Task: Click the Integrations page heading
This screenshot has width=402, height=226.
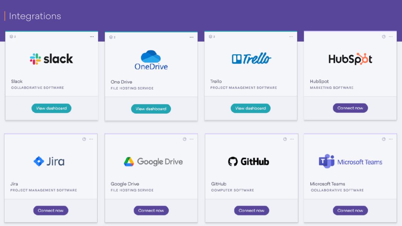Action: pyautogui.click(x=35, y=16)
